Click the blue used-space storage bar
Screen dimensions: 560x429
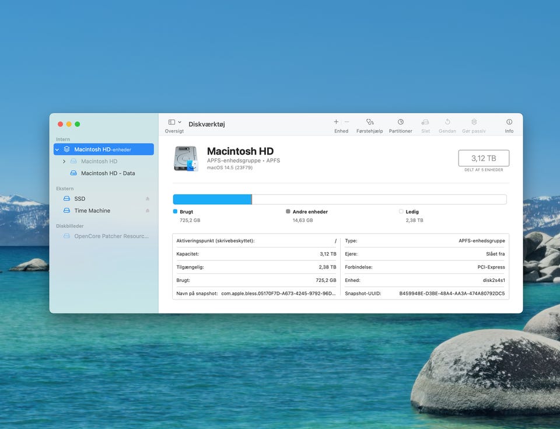(212, 200)
